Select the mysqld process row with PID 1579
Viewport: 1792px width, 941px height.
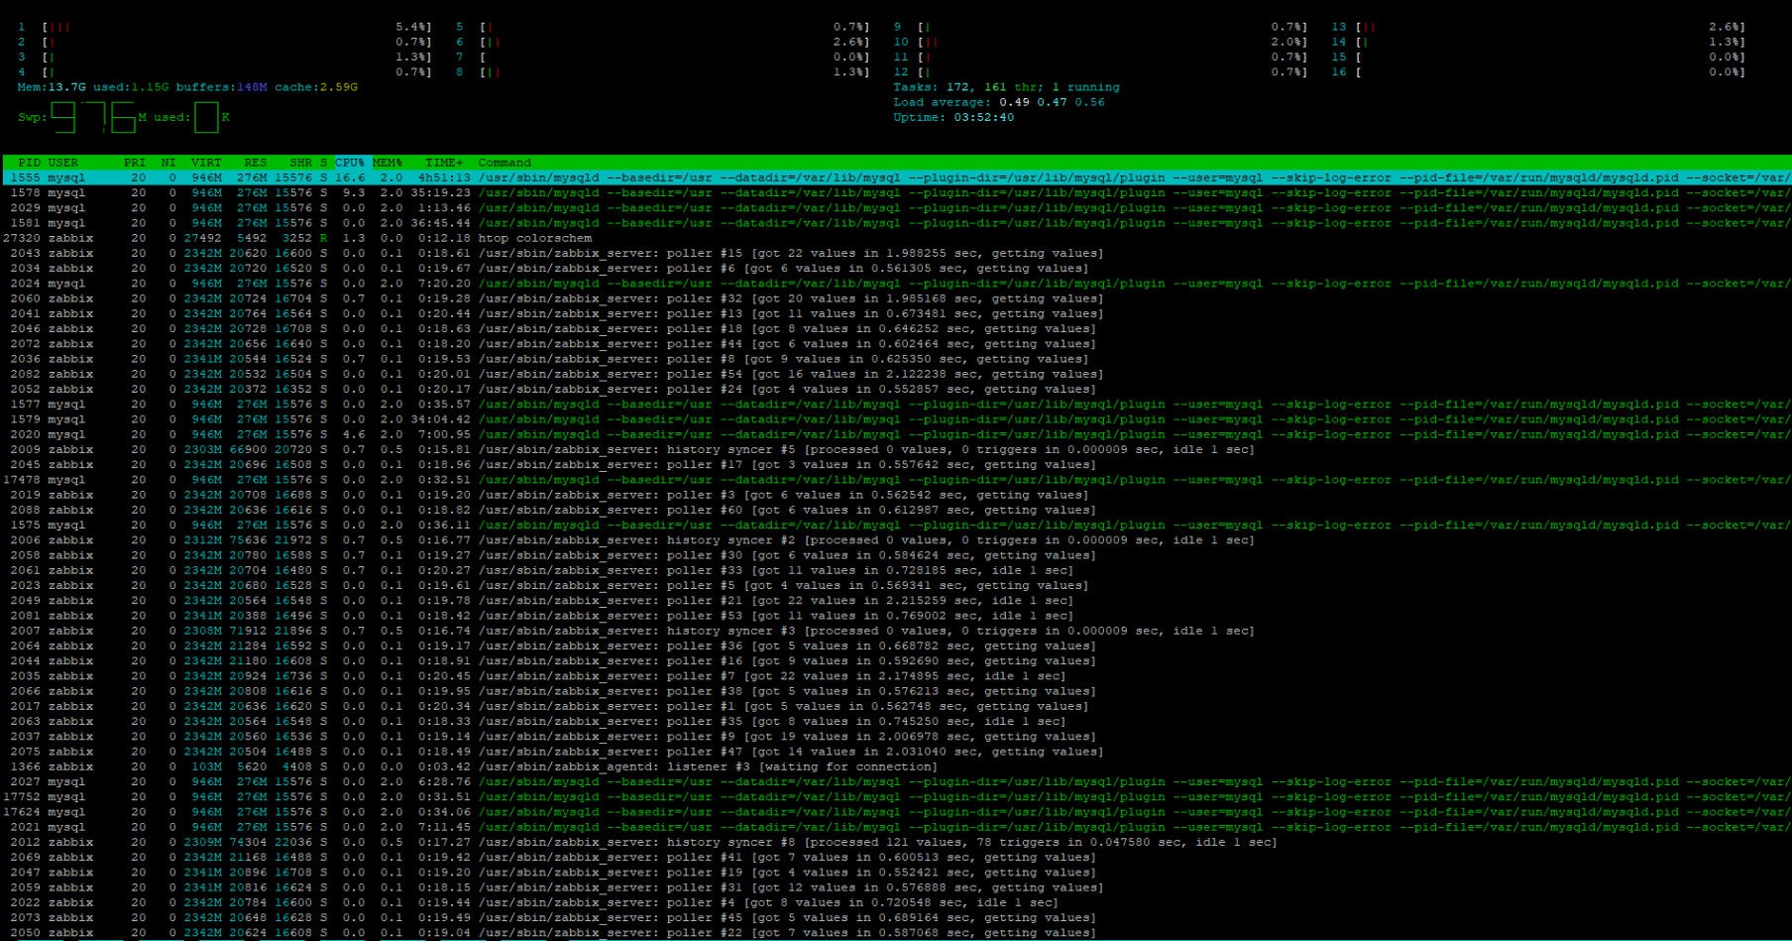[x=896, y=419]
